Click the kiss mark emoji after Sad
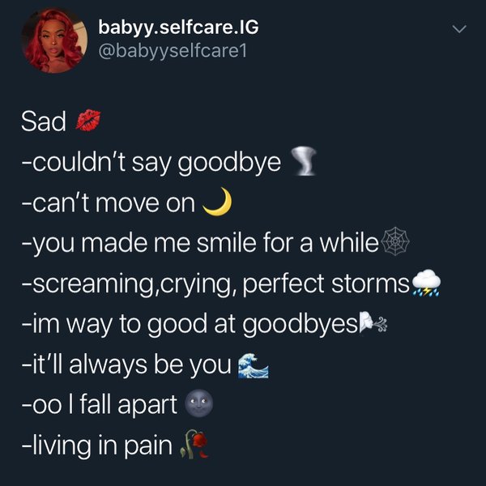The width and height of the screenshot is (486, 486). click(88, 120)
